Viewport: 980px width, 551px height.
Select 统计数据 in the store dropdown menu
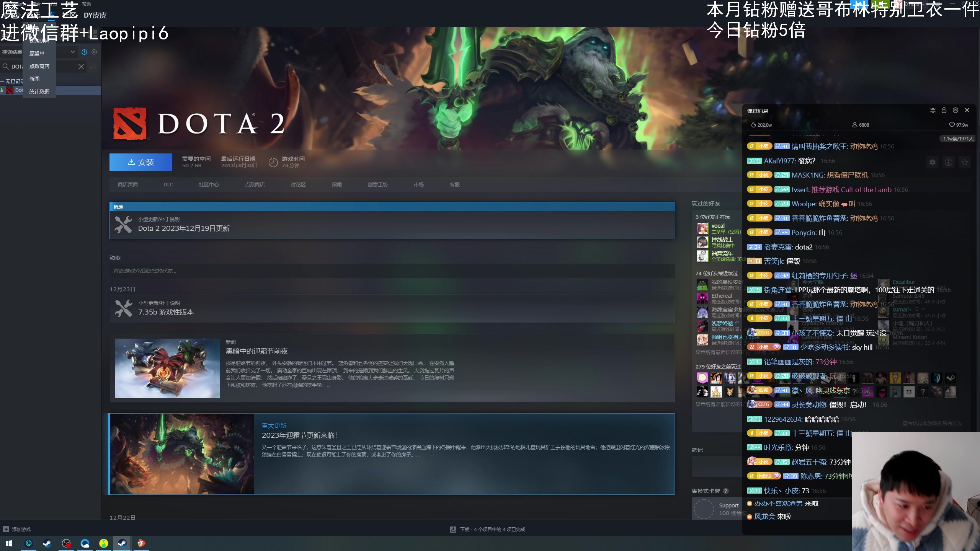[39, 91]
